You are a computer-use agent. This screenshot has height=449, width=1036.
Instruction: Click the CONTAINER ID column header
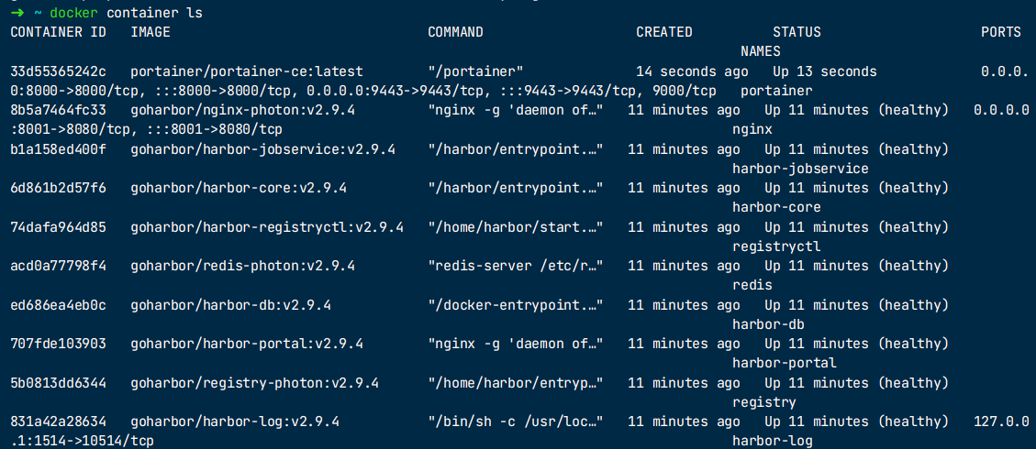tap(58, 32)
